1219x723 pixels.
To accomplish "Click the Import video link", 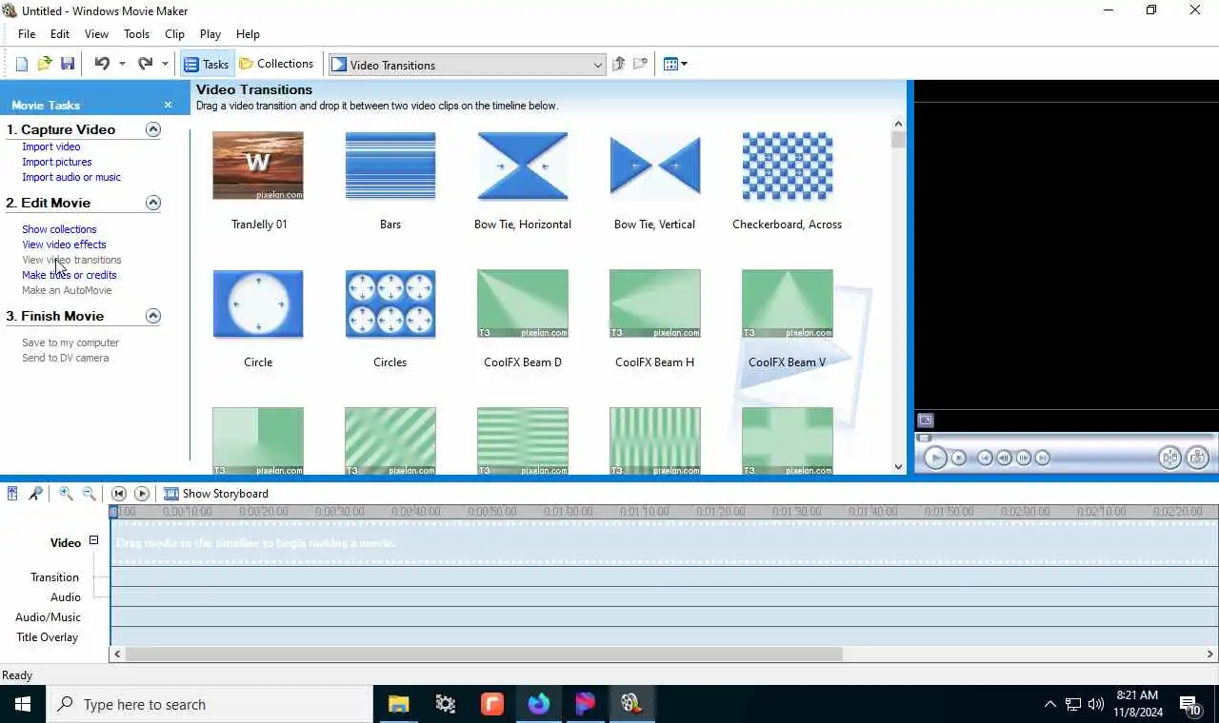I will point(51,147).
